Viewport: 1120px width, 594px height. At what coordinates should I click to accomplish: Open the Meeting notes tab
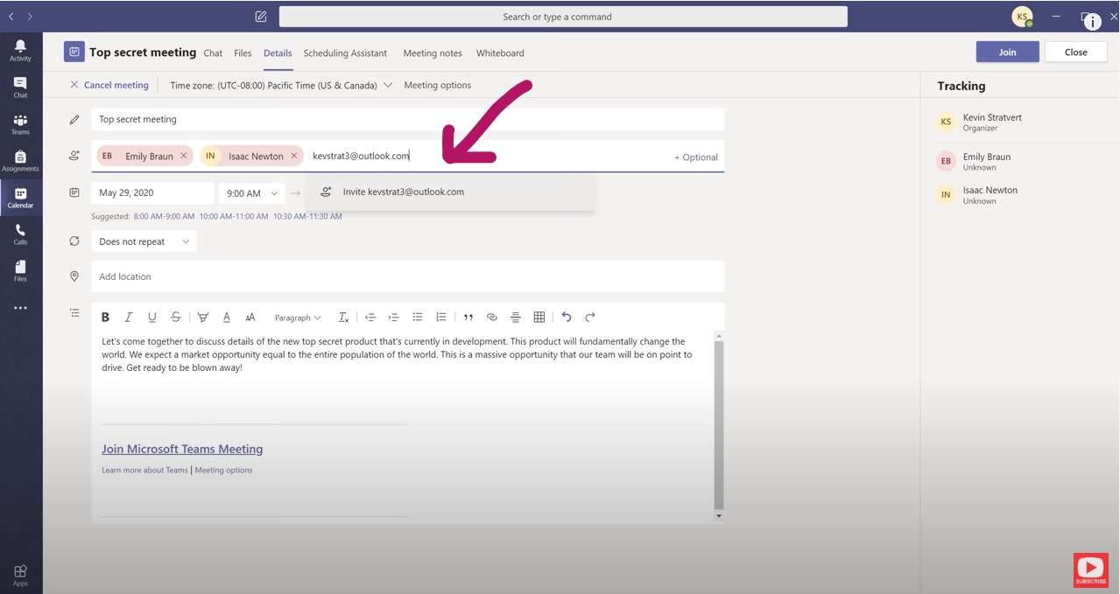pyautogui.click(x=432, y=52)
